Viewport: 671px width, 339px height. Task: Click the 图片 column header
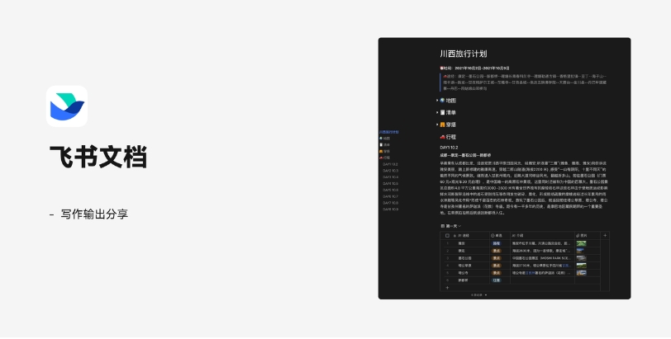click(x=588, y=236)
